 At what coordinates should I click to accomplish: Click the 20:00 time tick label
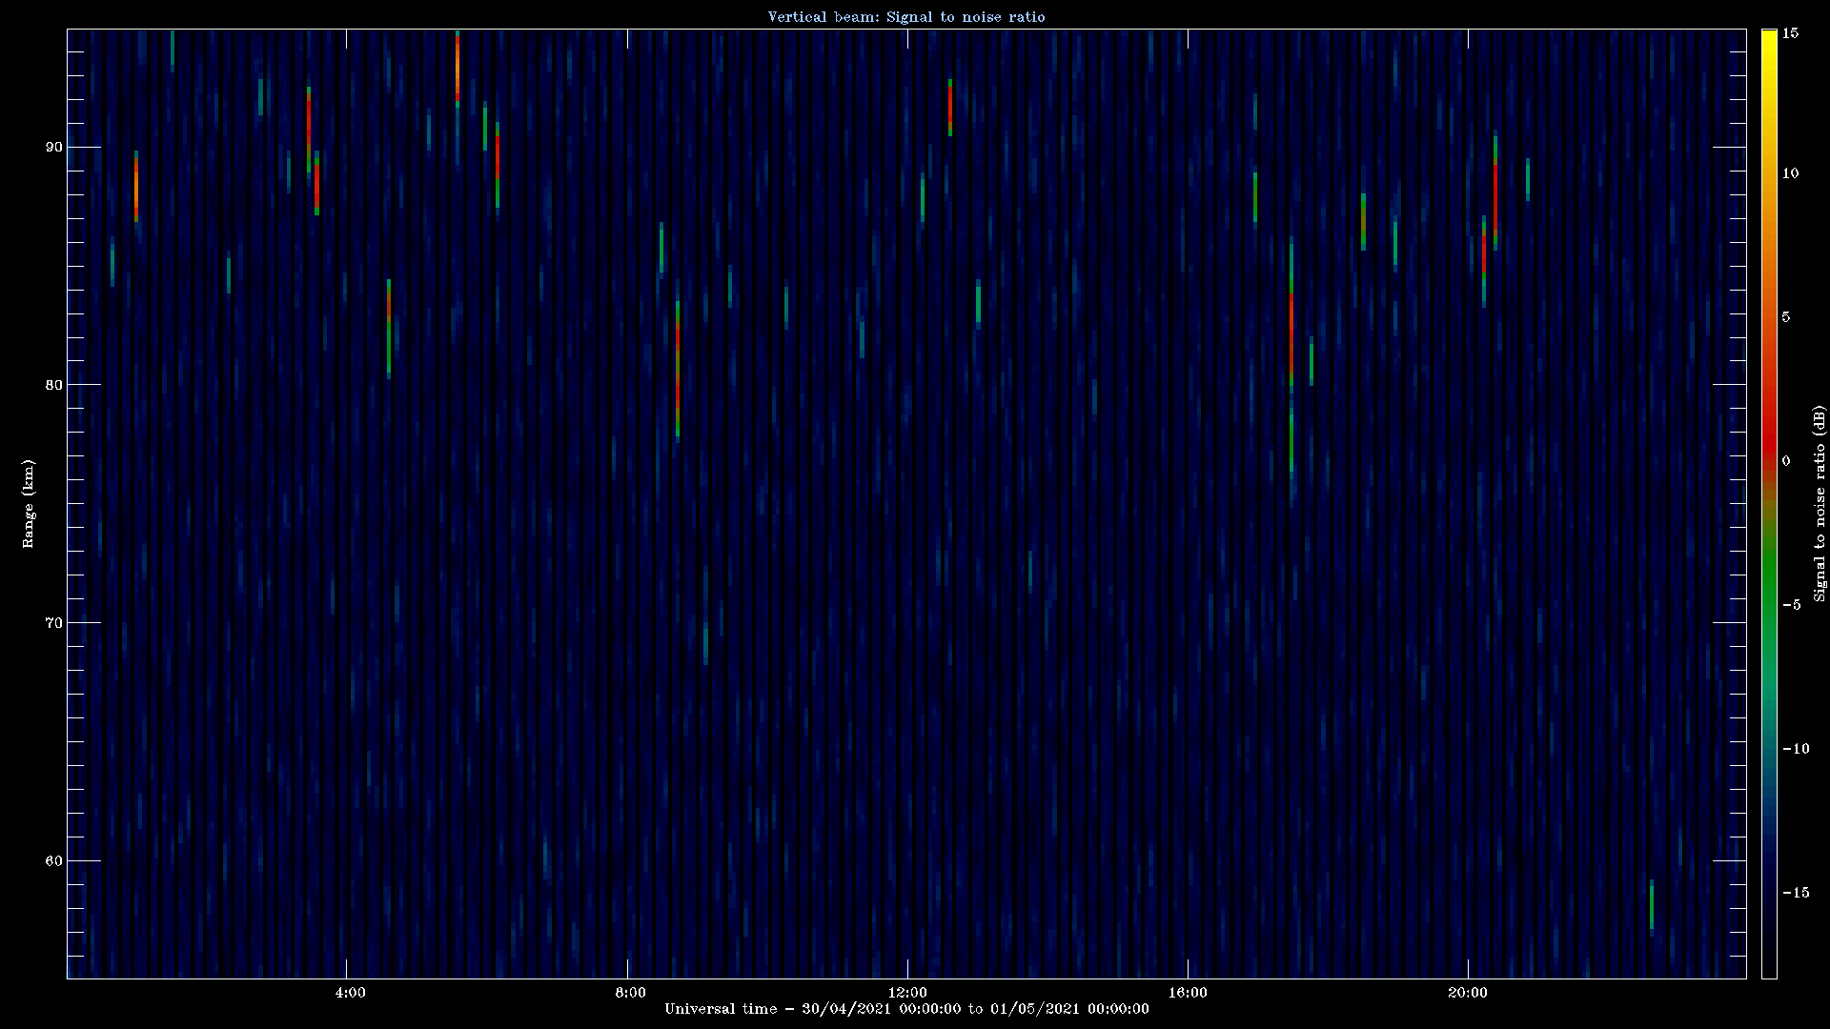(x=1468, y=993)
